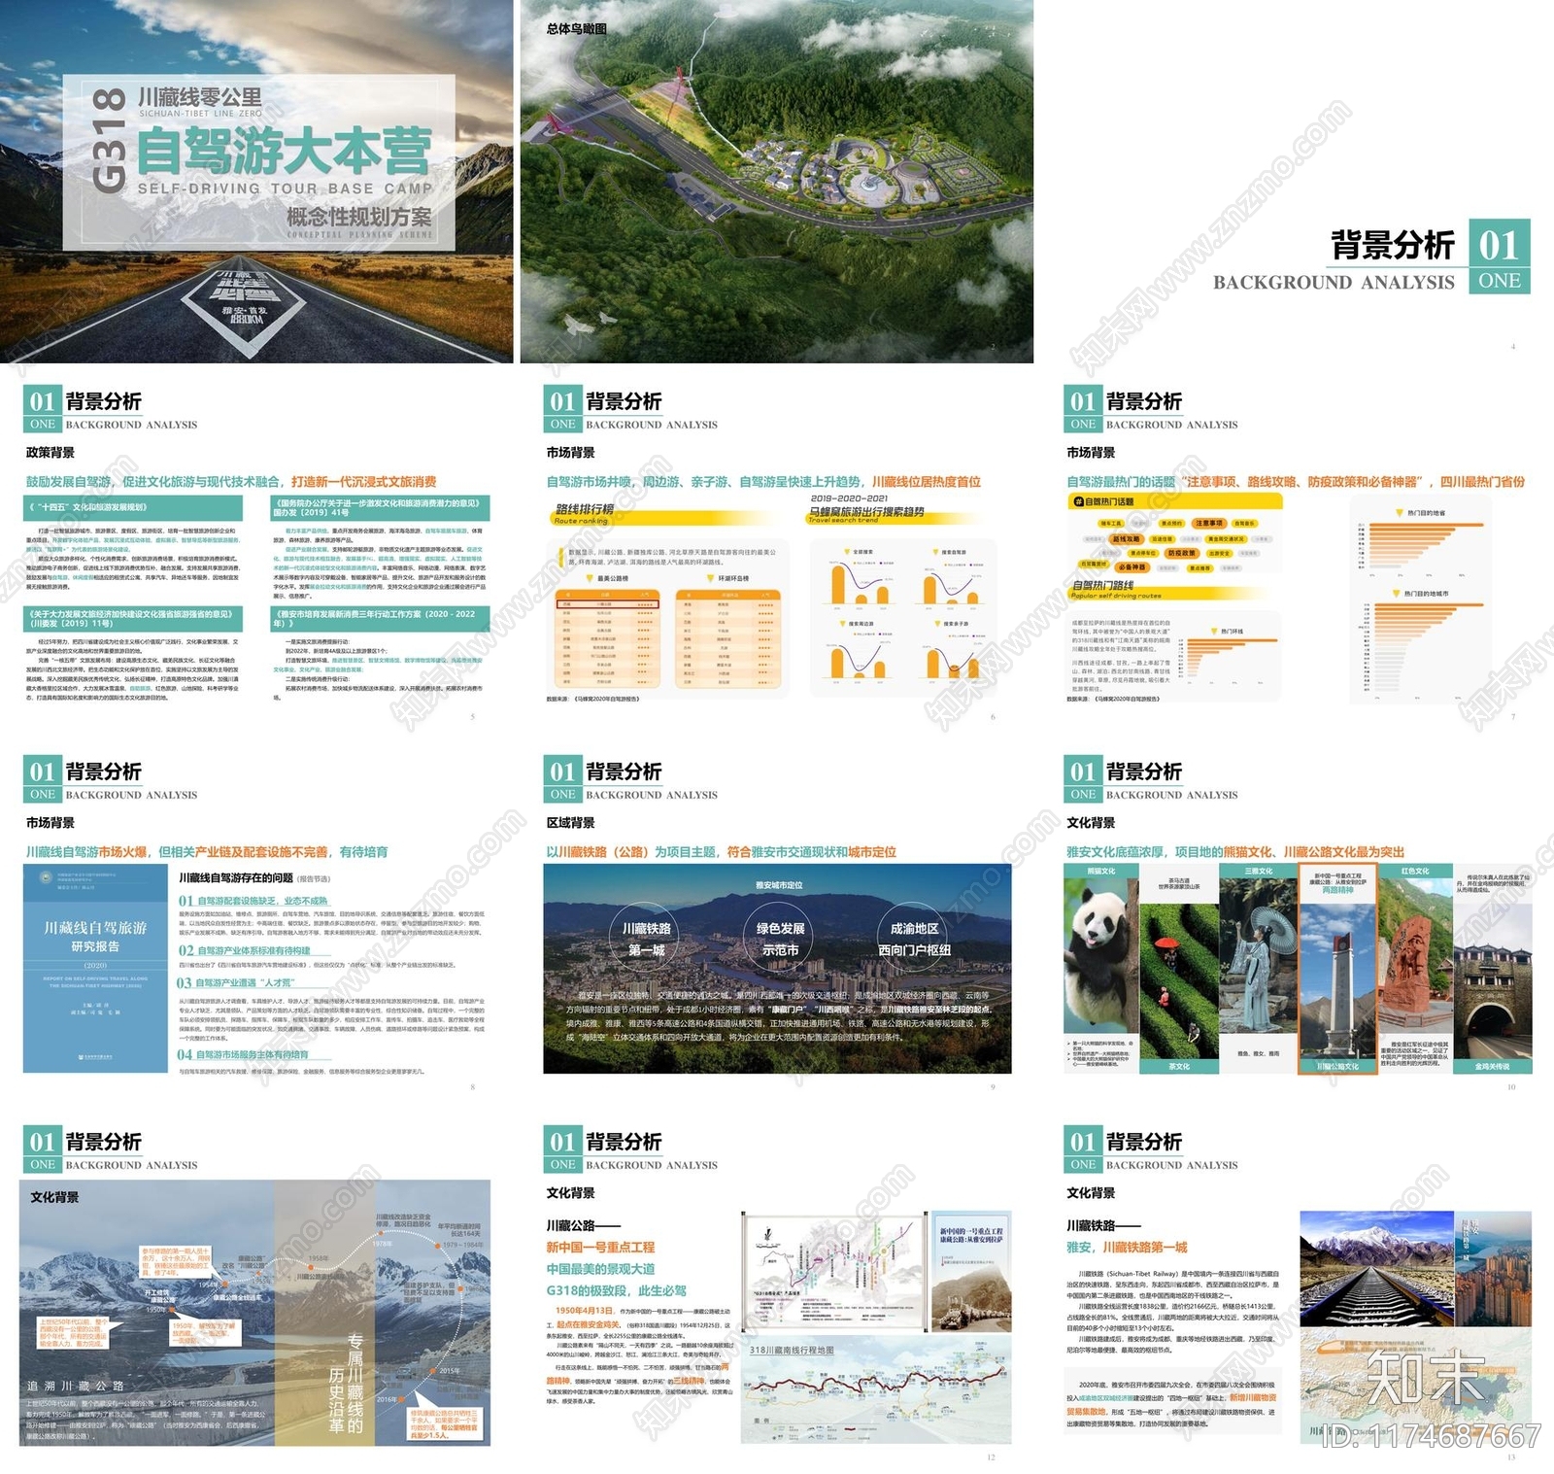Click the 《"十四五"文化和旅游发展规划》 green box
This screenshot has width=1554, height=1474.
click(x=133, y=507)
